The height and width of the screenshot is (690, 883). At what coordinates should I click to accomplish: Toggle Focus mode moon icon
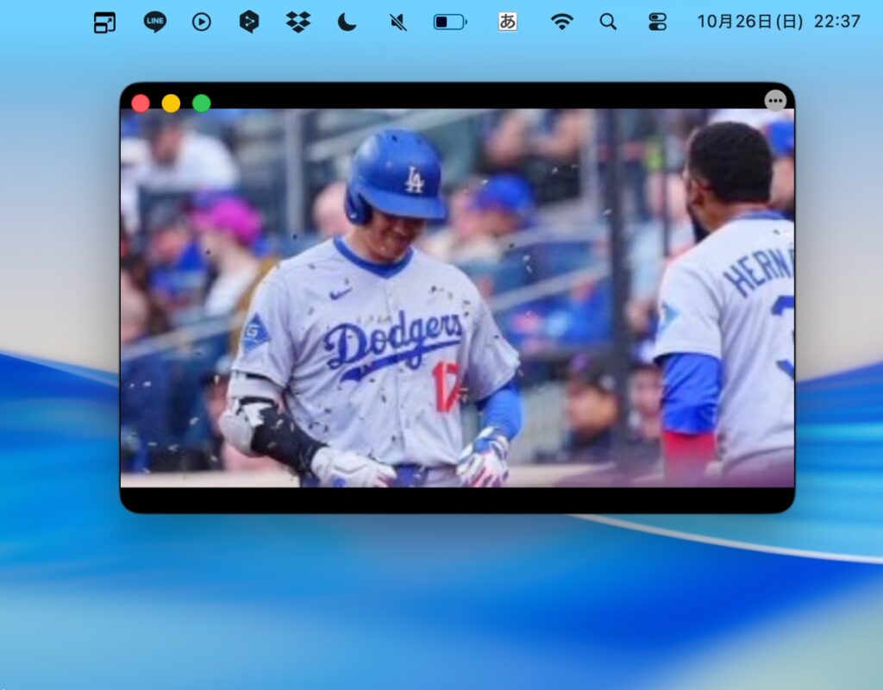tap(347, 22)
